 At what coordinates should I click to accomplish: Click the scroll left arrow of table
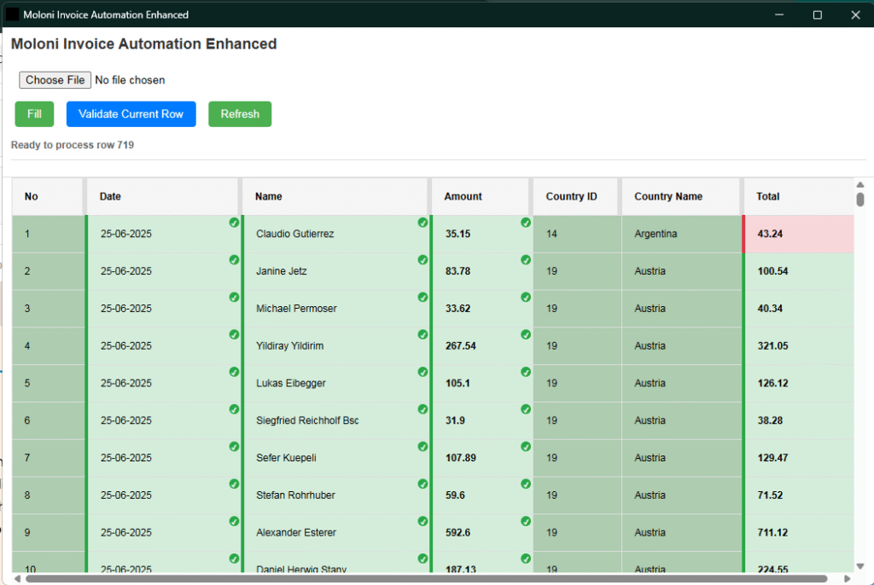17,579
